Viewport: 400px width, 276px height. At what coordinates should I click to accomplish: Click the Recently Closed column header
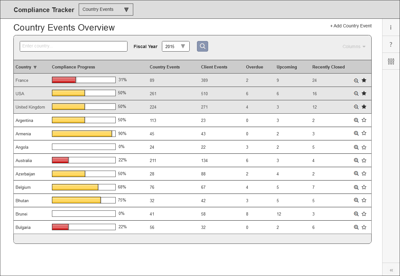(x=329, y=67)
